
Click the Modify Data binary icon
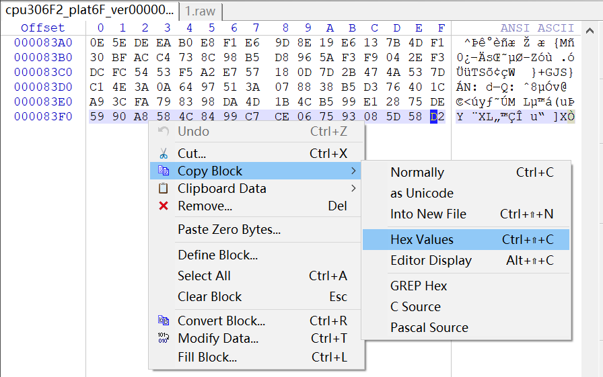coord(164,338)
